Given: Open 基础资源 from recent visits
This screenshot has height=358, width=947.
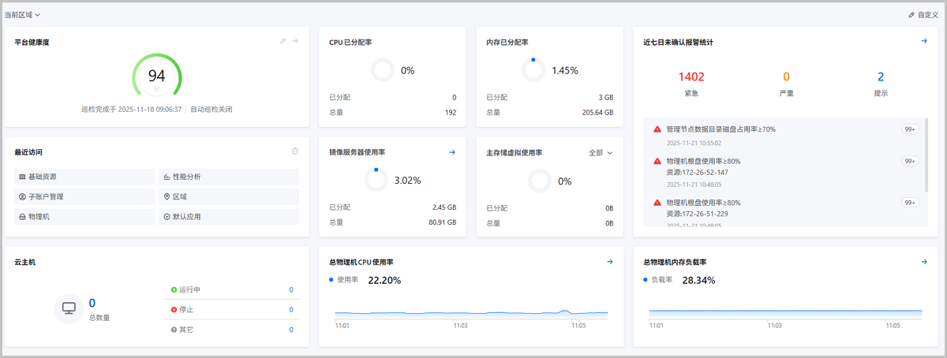Looking at the screenshot, I should (43, 177).
